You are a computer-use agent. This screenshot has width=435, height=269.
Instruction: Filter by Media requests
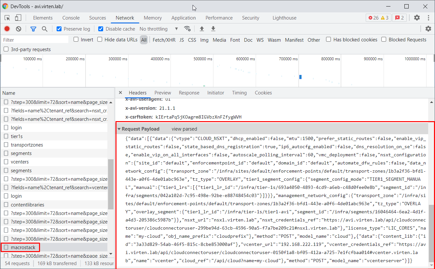219,40
